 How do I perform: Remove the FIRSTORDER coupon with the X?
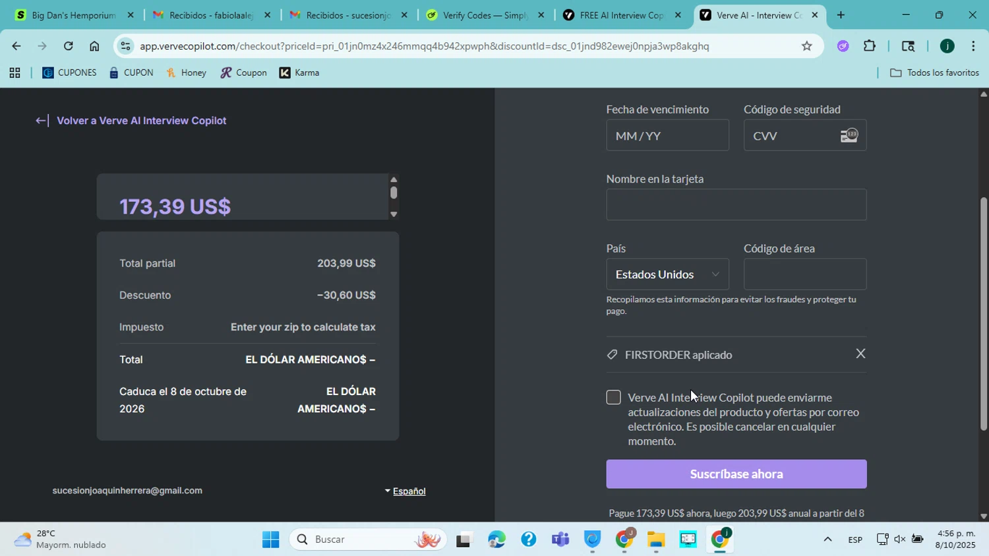(x=860, y=354)
